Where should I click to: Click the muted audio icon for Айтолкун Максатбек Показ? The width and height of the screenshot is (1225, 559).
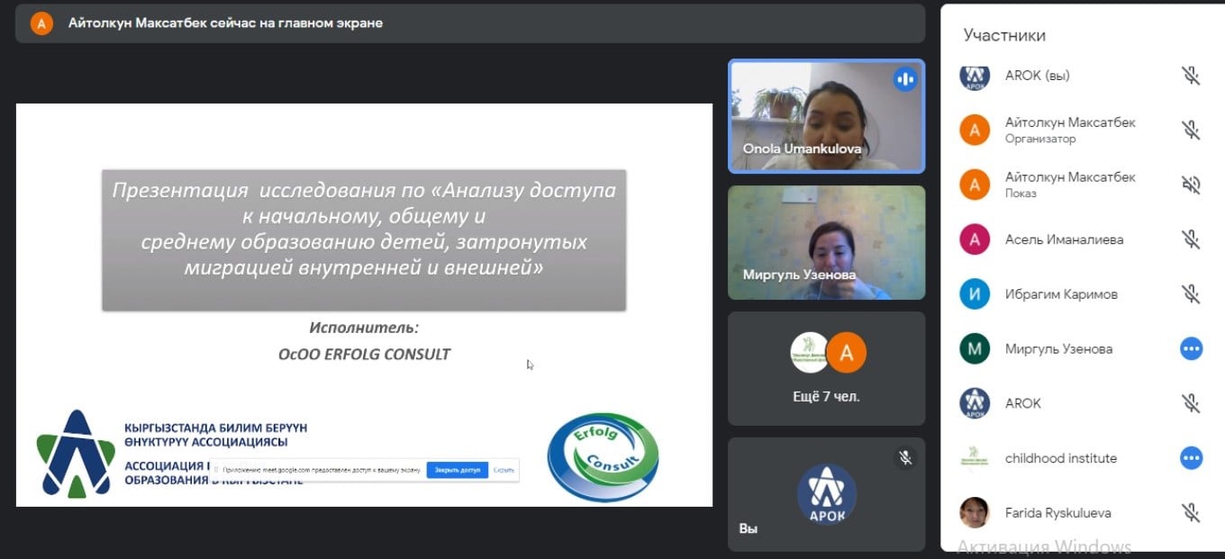1191,185
